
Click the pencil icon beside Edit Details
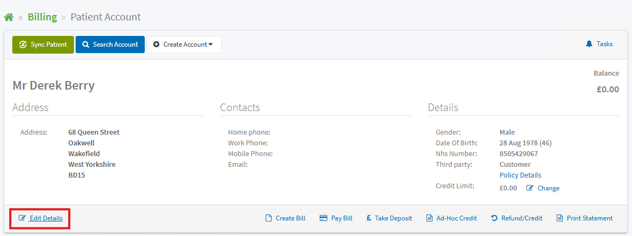(22, 218)
